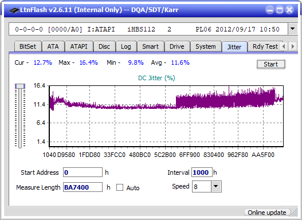Select the System tab
The width and height of the screenshot is (302, 220).
206,46
